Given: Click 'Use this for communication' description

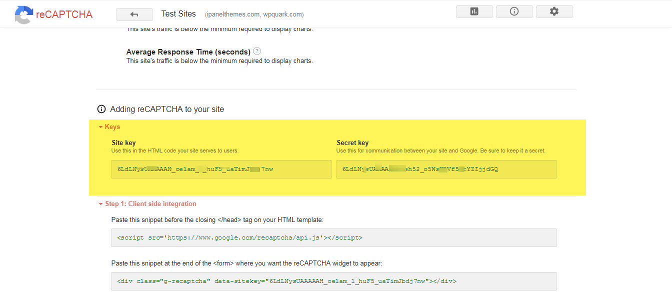Looking at the screenshot, I should point(441,150).
